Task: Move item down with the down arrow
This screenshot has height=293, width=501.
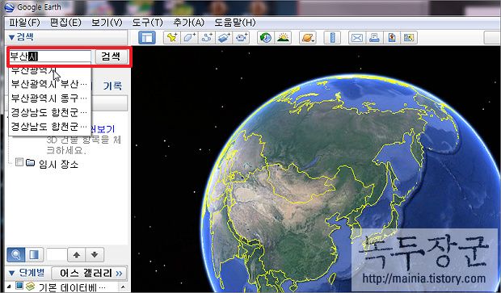Action: pos(95,254)
